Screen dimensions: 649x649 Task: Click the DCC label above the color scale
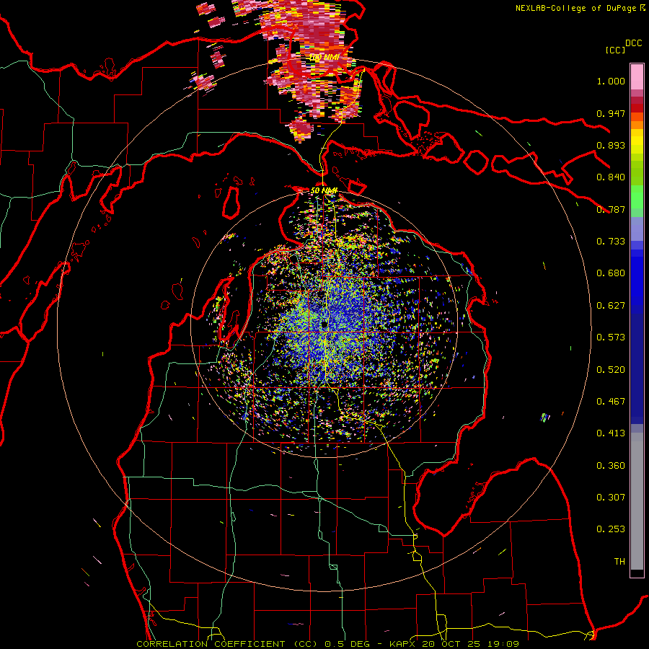coord(633,43)
